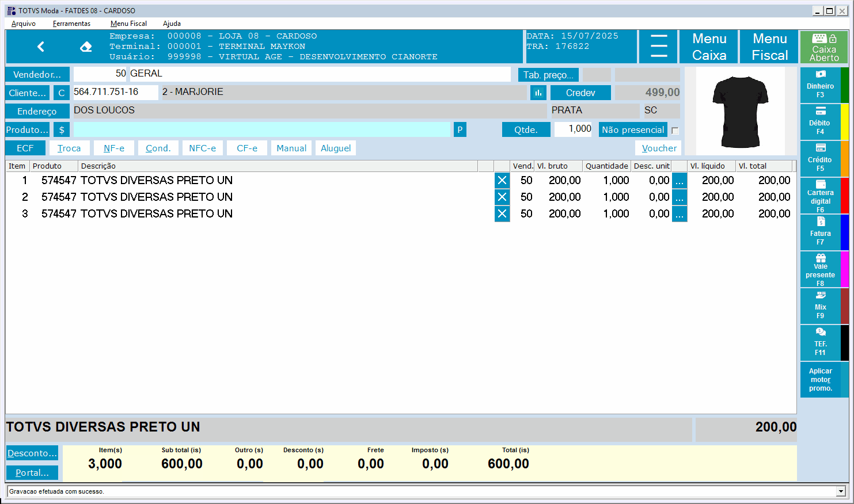Switch to the NF-e tab
854x504 pixels.
tap(114, 148)
